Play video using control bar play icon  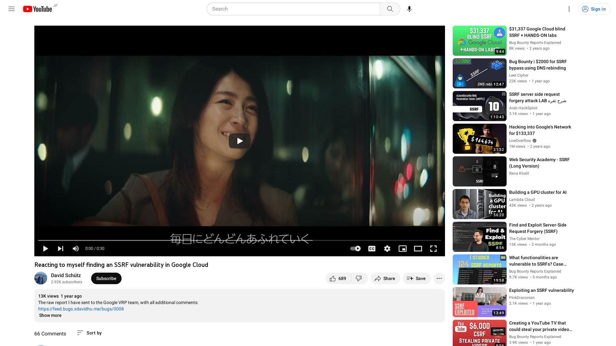point(45,249)
